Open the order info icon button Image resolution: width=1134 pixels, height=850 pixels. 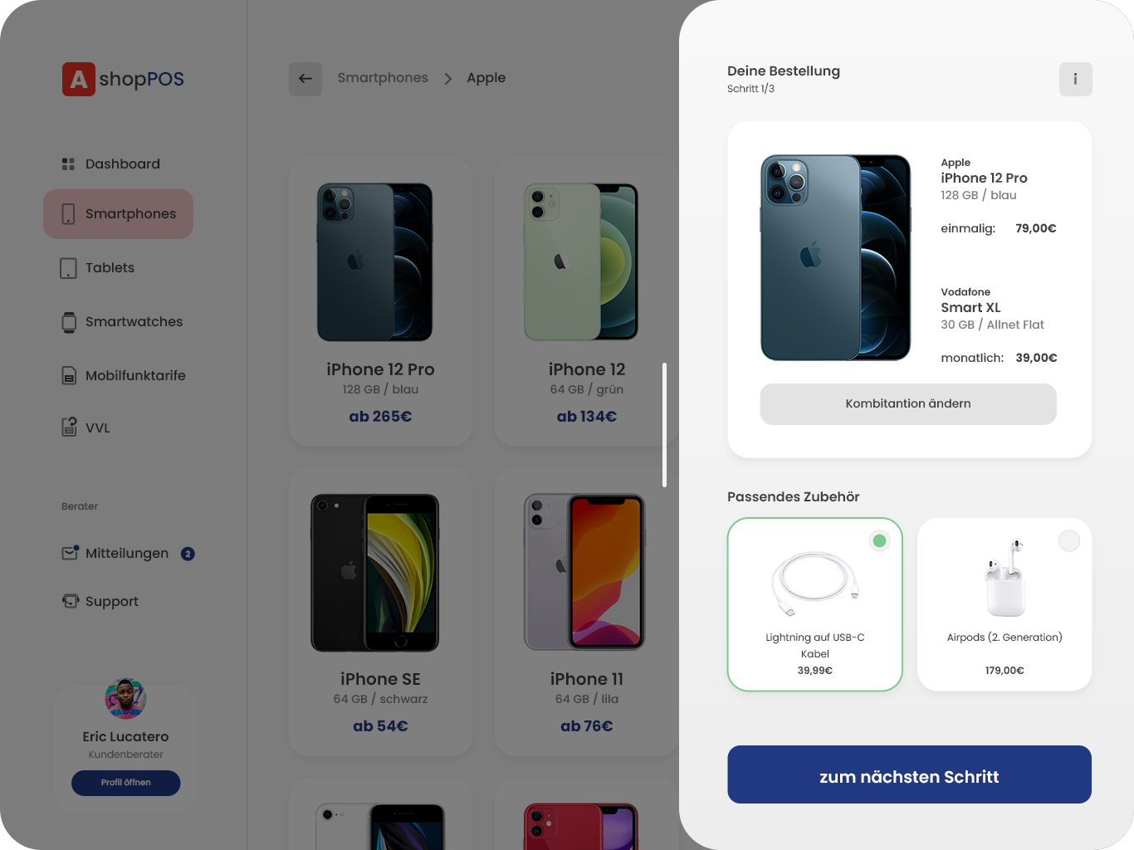pyautogui.click(x=1075, y=79)
